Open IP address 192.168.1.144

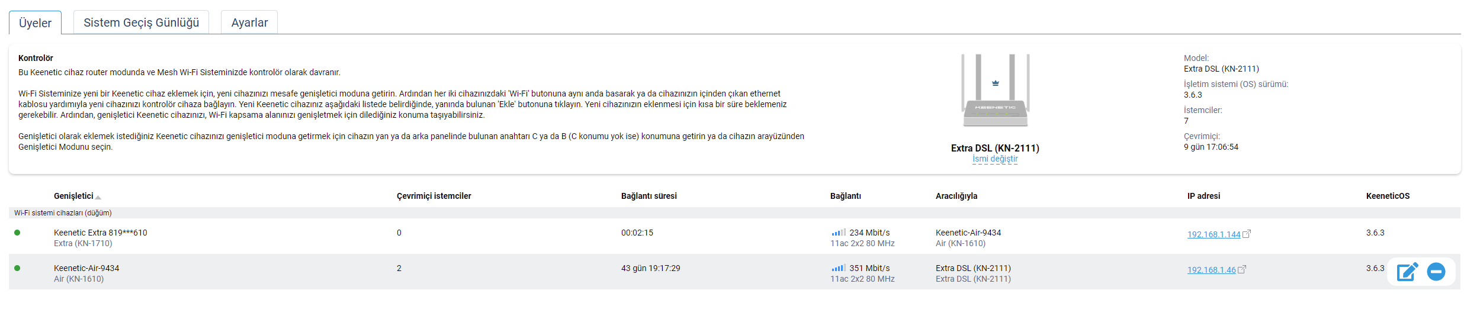(1214, 234)
